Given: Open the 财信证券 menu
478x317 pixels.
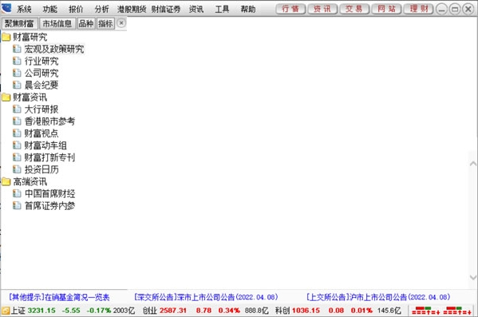Looking at the screenshot, I should tap(166, 9).
